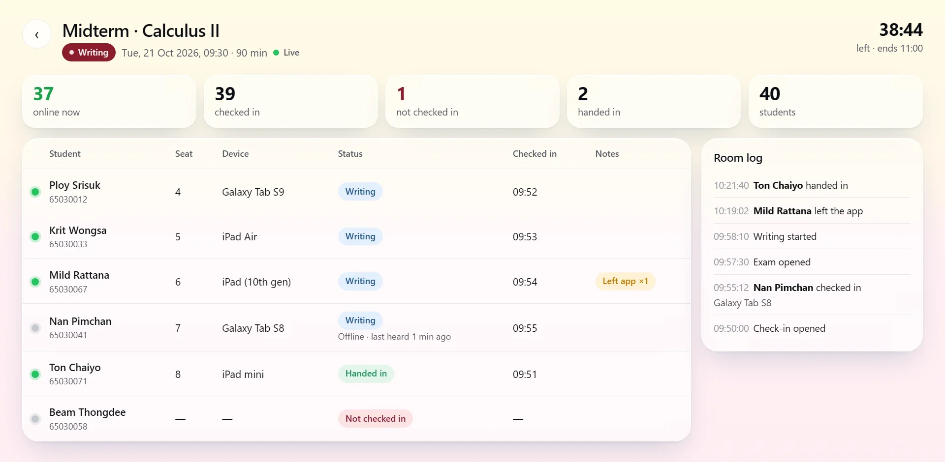Sort by Checked in column header
Screen dimensions: 945x462
(535, 154)
